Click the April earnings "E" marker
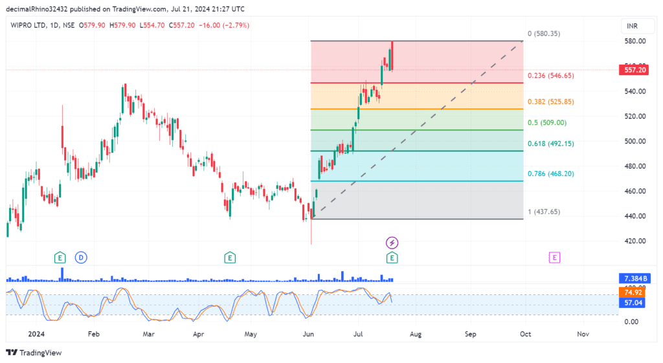The image size is (663, 363). coord(229,258)
